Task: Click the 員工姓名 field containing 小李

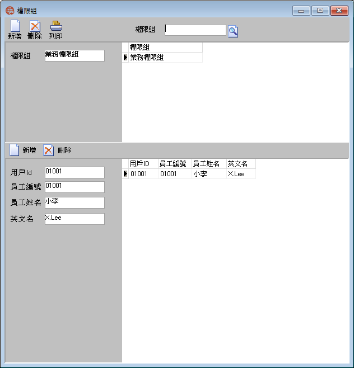Action: pyautogui.click(x=74, y=202)
